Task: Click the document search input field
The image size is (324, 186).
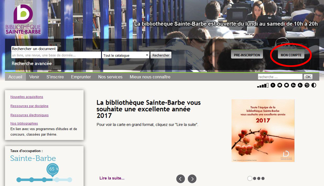Action: click(56, 55)
